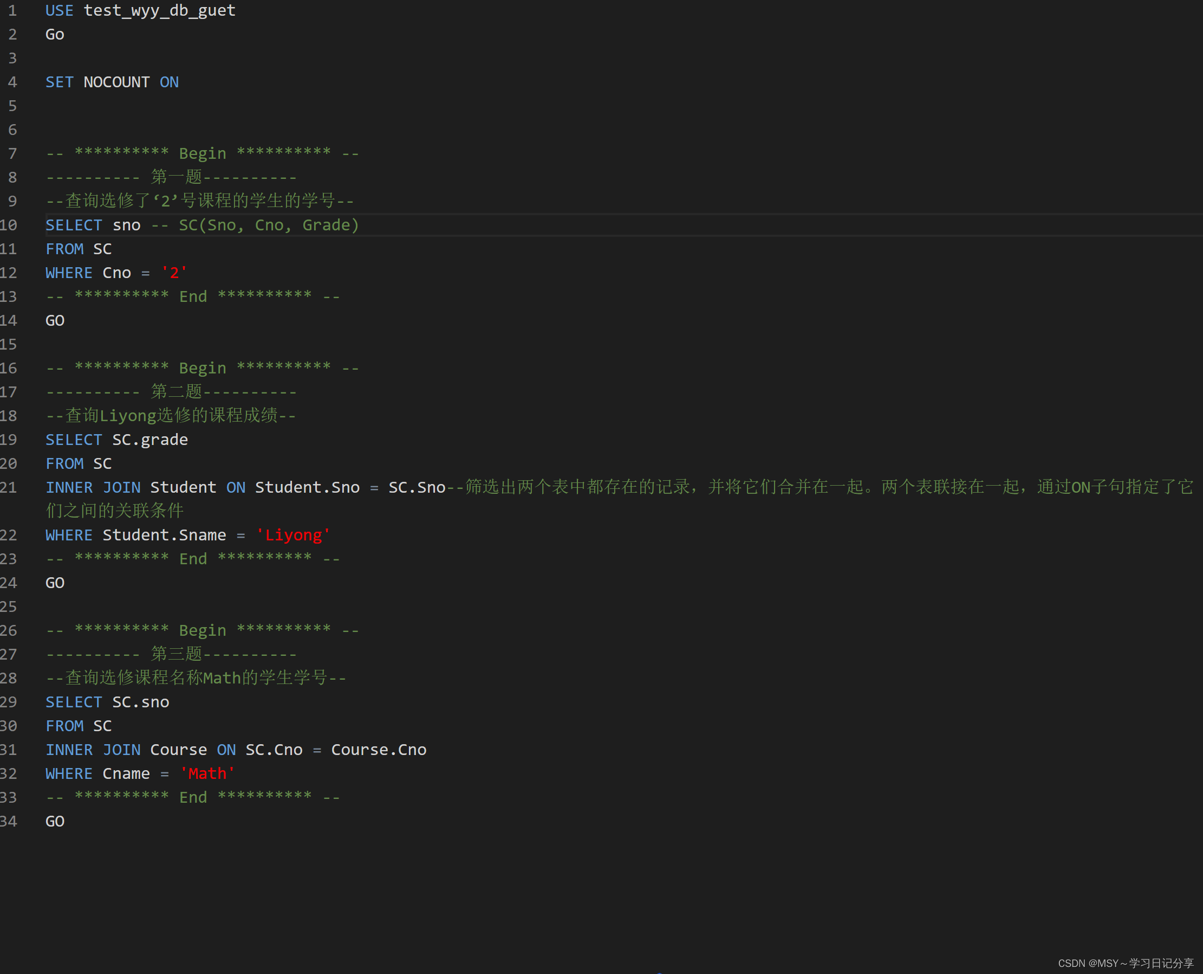
Task: Click the red '2' string literal
Action: click(174, 273)
